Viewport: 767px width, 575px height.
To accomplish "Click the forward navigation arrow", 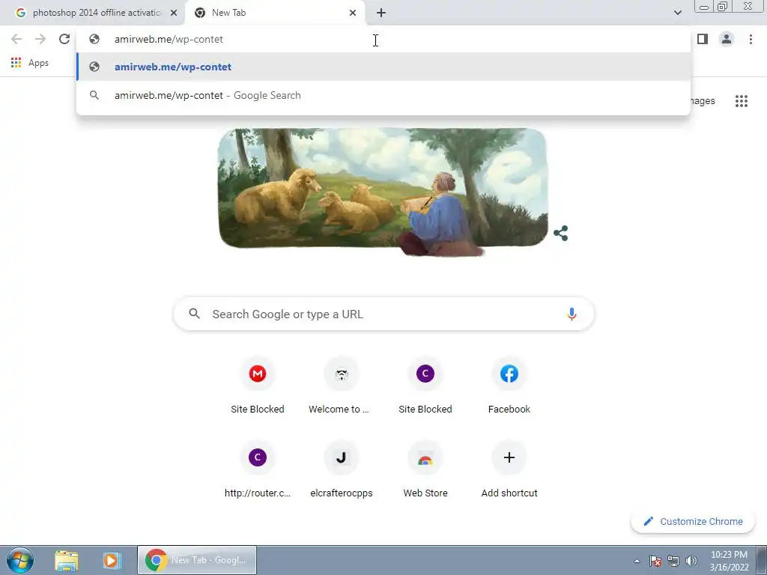I will (x=40, y=39).
